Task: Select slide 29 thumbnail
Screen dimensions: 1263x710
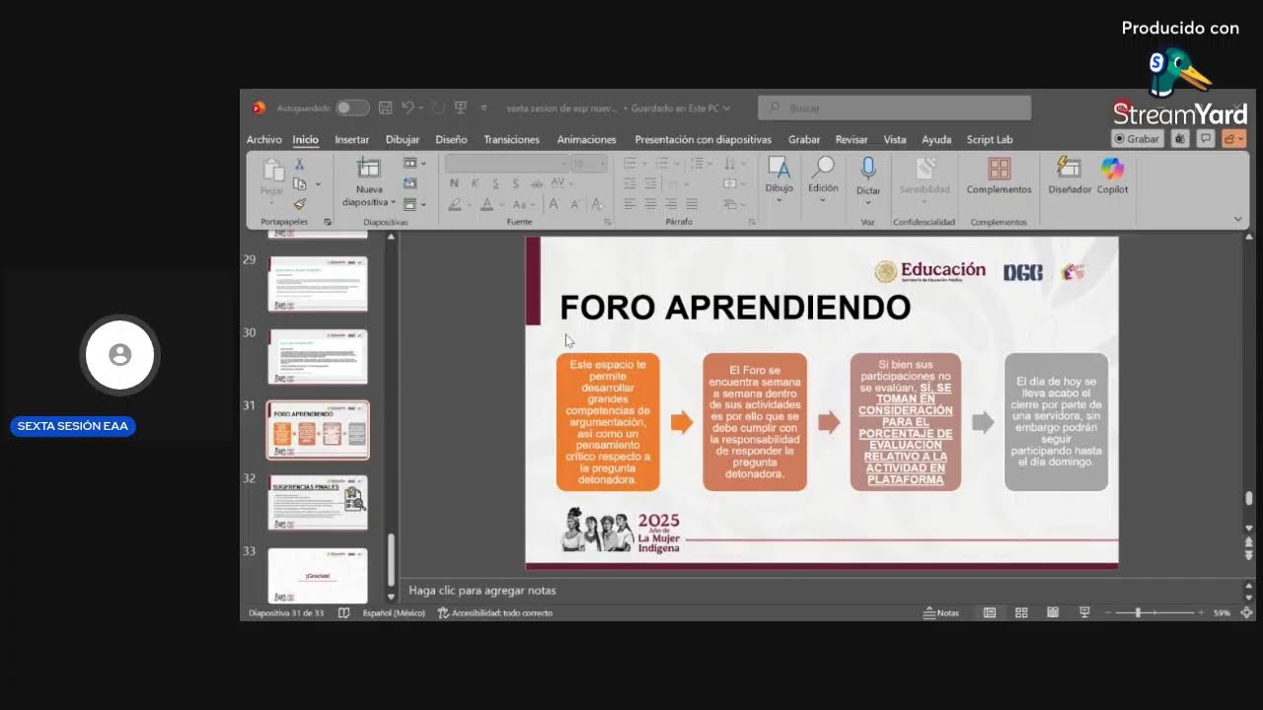Action: click(x=318, y=284)
